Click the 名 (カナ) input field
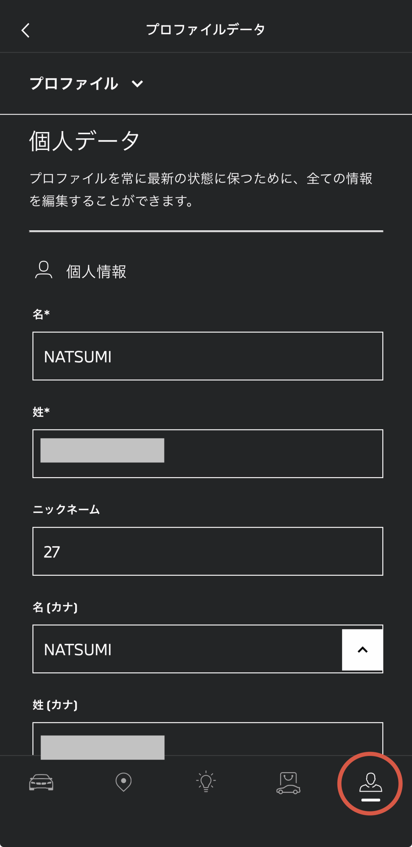Image resolution: width=412 pixels, height=847 pixels. [185, 649]
